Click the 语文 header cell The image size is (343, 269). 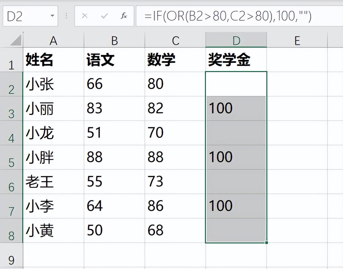click(114, 60)
